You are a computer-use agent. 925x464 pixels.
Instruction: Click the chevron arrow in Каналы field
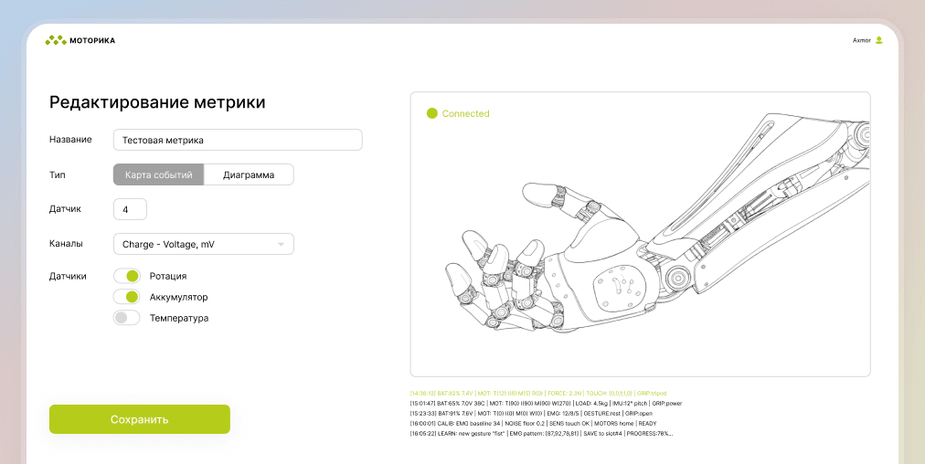pos(281,245)
